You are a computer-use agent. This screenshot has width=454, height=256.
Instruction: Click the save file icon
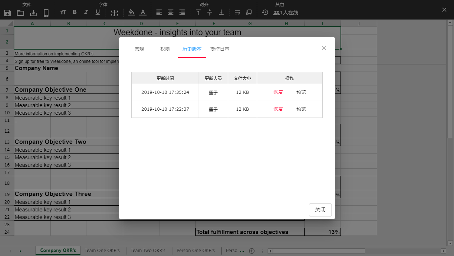click(8, 13)
